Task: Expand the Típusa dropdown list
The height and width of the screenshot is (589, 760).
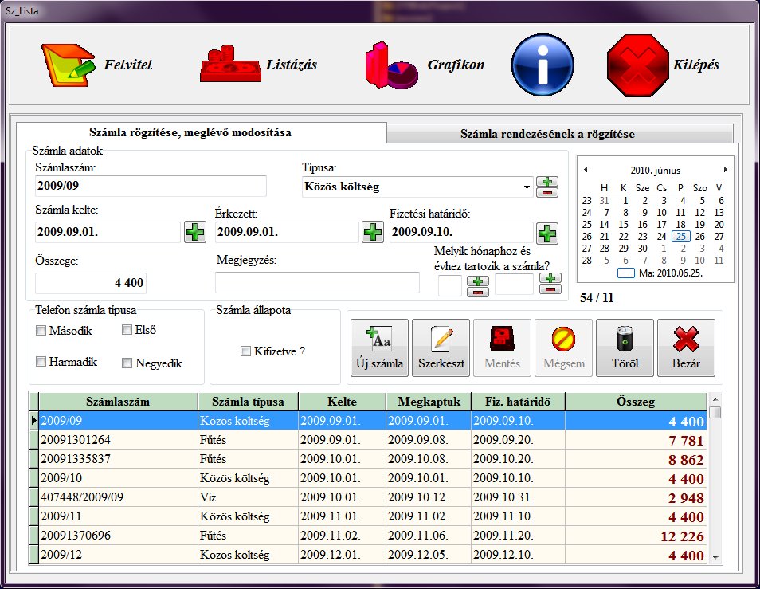Action: tap(527, 187)
